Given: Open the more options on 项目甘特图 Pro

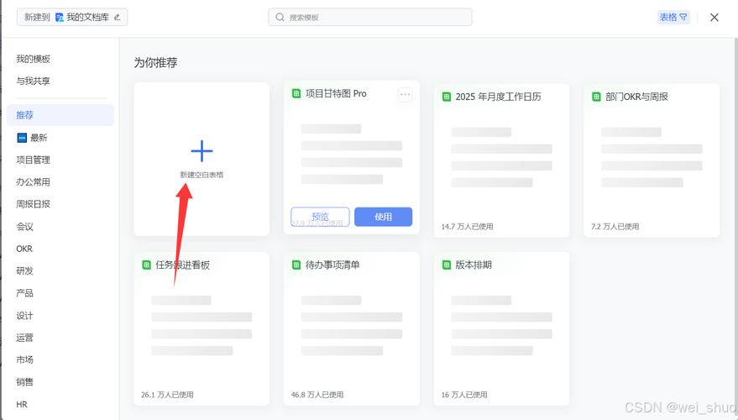Looking at the screenshot, I should (406, 95).
